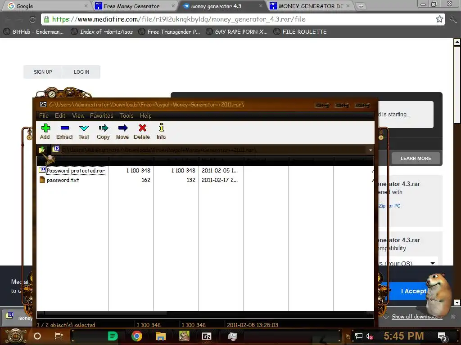This screenshot has width=461, height=345.
Task: Click the SIGN UP button
Action: click(43, 72)
